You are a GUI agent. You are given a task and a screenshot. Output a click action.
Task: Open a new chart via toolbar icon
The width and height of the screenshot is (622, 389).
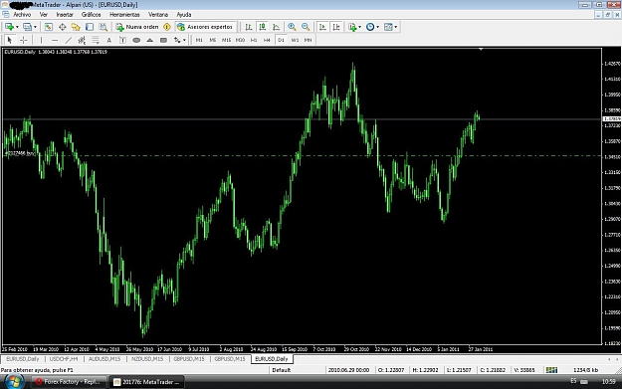(9, 27)
